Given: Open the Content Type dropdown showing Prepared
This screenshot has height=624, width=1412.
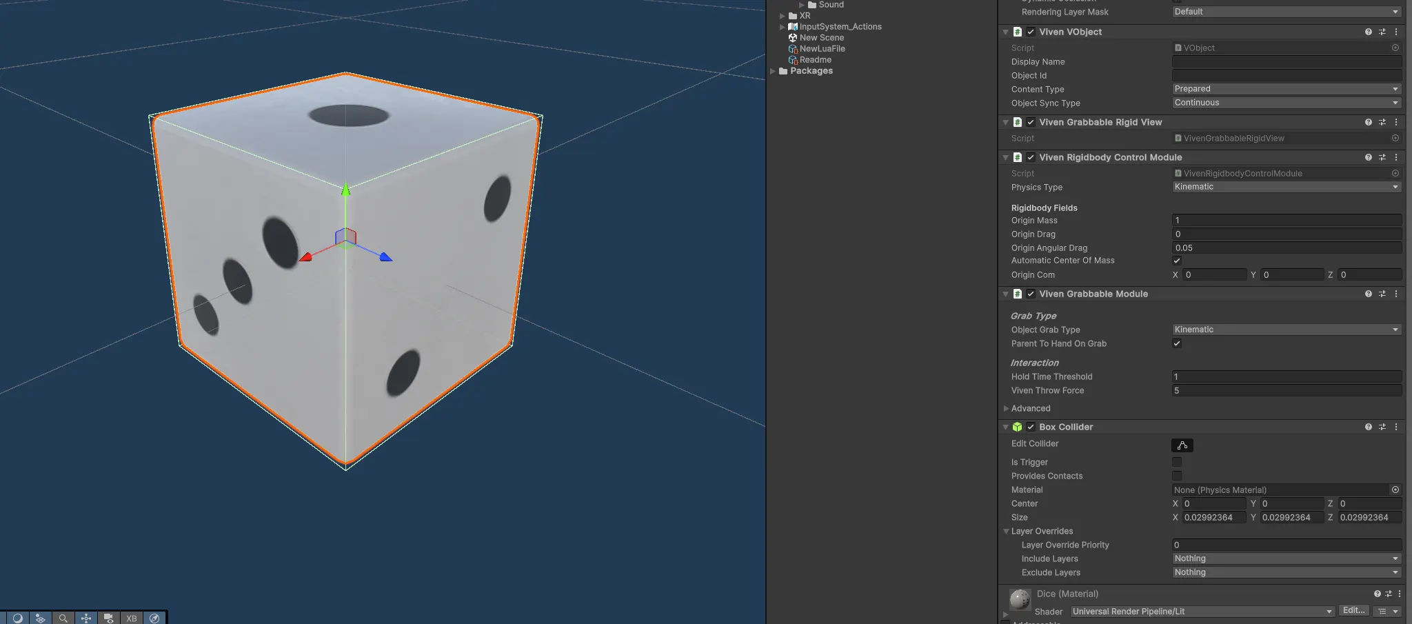Looking at the screenshot, I should click(x=1287, y=89).
